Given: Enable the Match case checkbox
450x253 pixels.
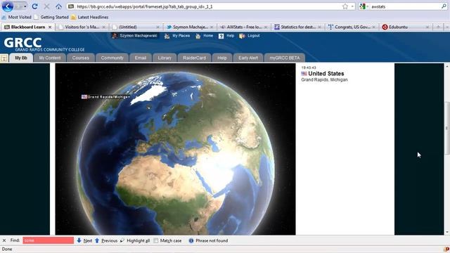Looking at the screenshot, I should tap(156, 240).
